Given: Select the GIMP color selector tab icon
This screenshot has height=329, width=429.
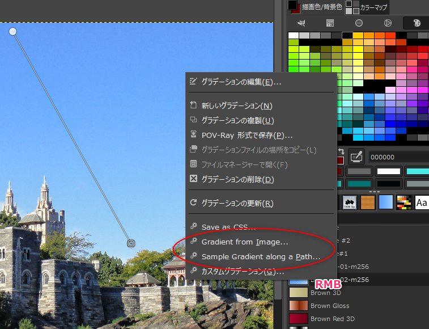Looking at the screenshot, I should coord(301,23).
